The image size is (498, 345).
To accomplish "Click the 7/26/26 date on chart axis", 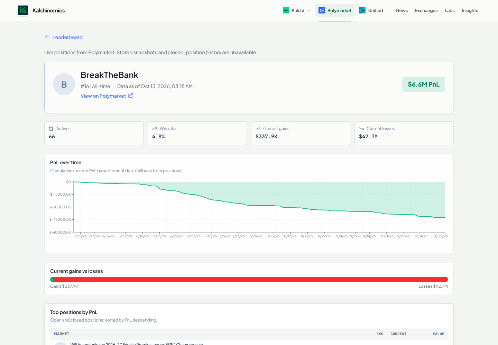I will 256,236.
